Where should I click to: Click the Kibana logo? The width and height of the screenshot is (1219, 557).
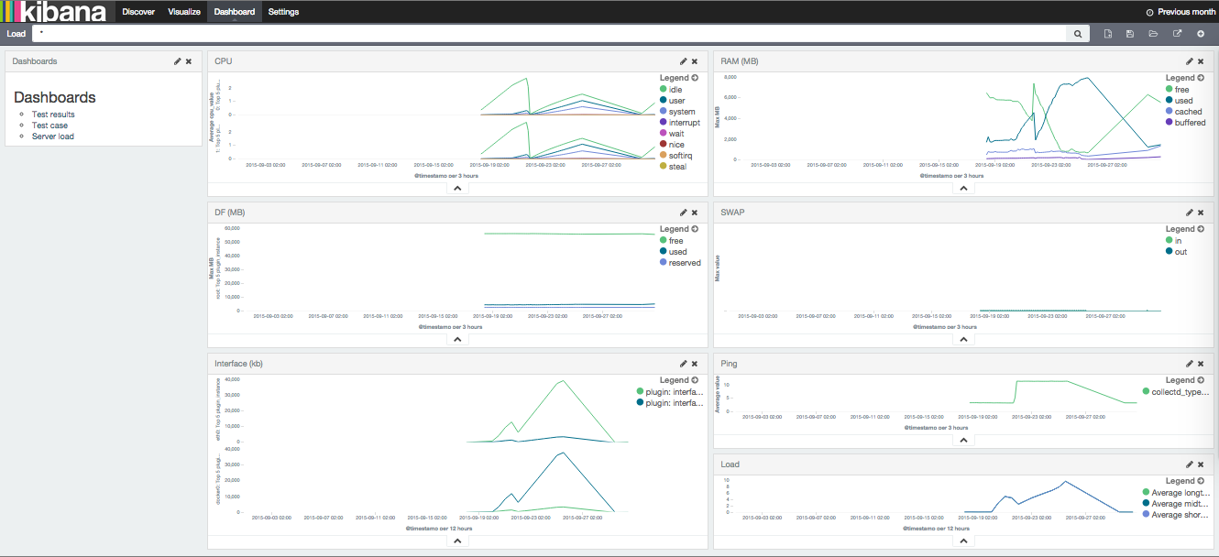click(x=53, y=12)
